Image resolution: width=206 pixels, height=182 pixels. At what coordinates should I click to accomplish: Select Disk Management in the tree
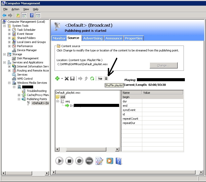click(x=28, y=58)
